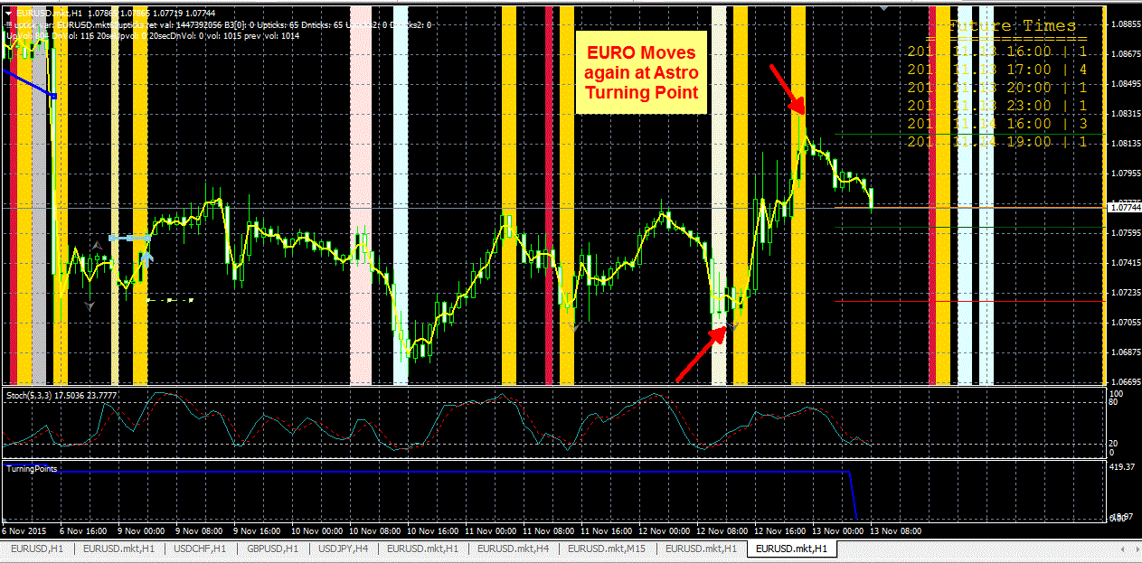Click the 419.37 TurningPoints scale value

(1122, 467)
